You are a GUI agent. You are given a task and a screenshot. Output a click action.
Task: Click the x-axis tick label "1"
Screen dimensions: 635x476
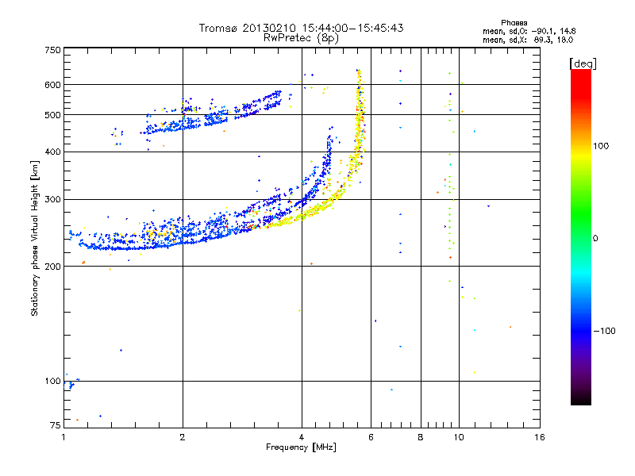tap(63, 437)
